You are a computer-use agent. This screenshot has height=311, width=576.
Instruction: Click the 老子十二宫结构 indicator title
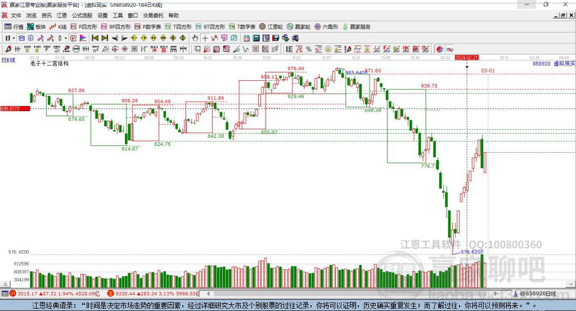(49, 63)
